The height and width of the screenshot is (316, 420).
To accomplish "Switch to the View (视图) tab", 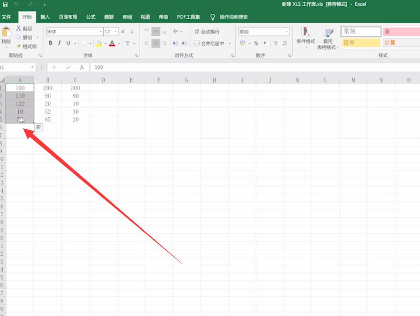I will pos(146,17).
